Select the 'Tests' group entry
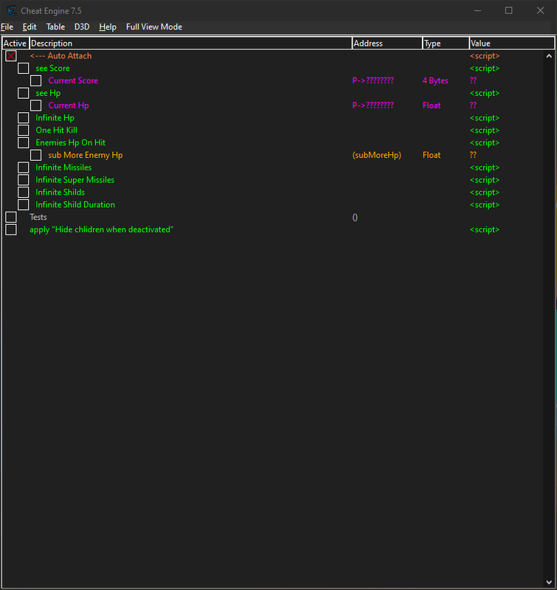 point(38,217)
